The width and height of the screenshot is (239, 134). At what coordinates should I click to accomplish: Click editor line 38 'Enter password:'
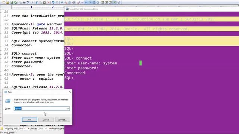pyautogui.click(x=27, y=62)
